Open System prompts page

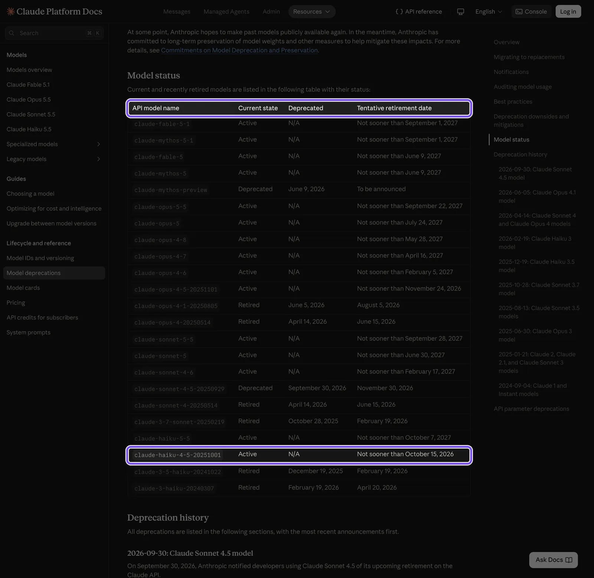point(29,332)
